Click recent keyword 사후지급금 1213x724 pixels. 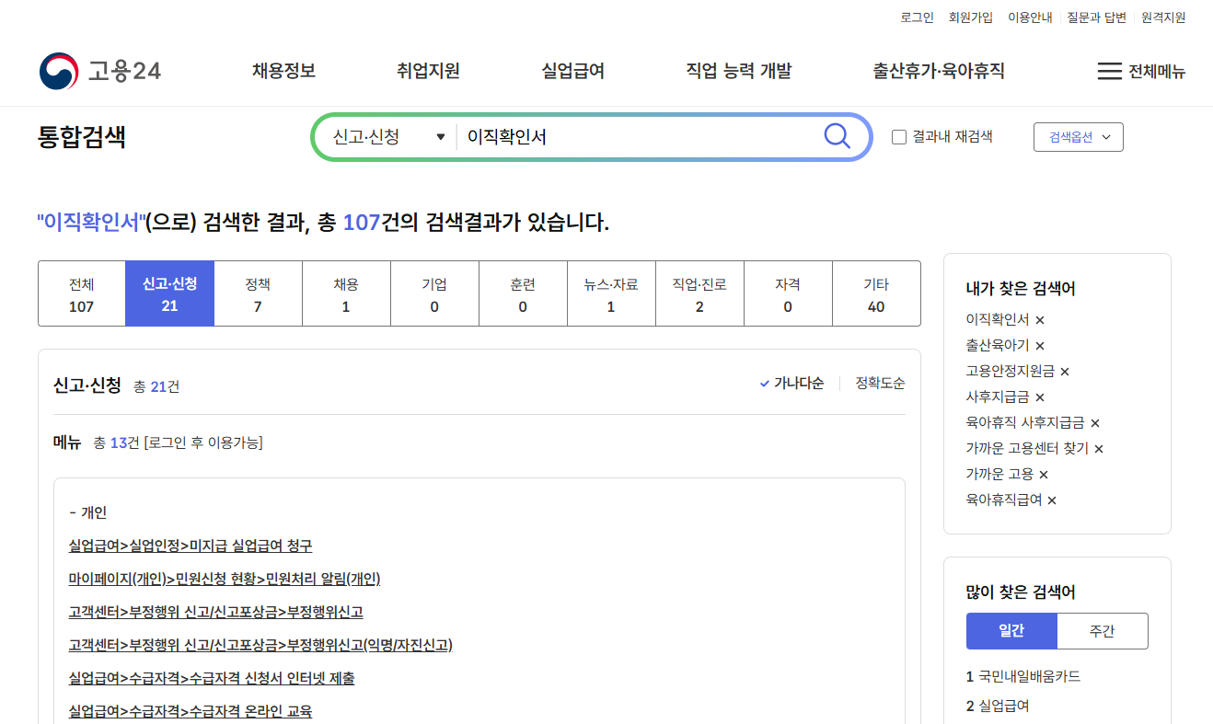998,397
